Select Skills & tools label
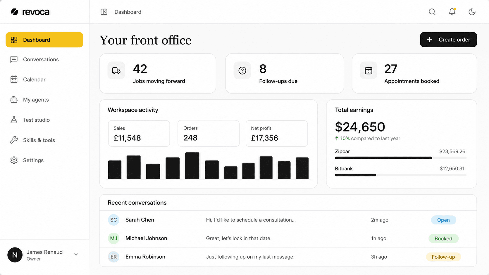Viewport: 489px width, 275px height. pos(39,140)
